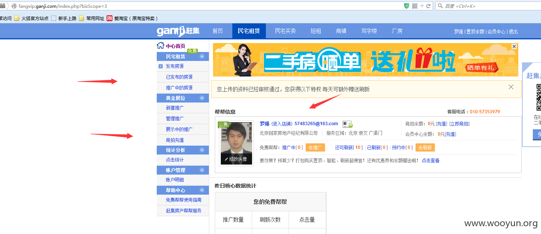Open the address bar history dropdown arrow
Image resolution: width=541 pixels, height=234 pixels.
pyautogui.click(x=422, y=6)
